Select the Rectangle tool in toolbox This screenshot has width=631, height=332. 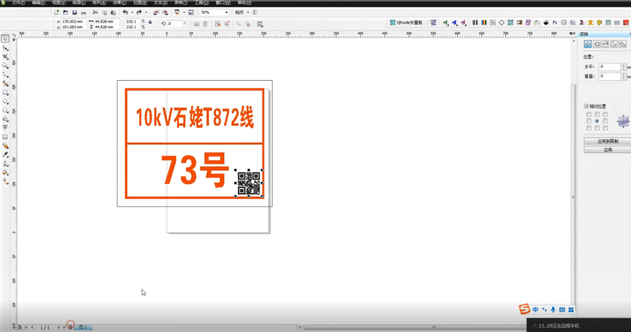[x=5, y=92]
